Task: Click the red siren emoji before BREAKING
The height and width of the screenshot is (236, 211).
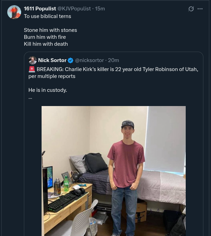Action: click(32, 69)
